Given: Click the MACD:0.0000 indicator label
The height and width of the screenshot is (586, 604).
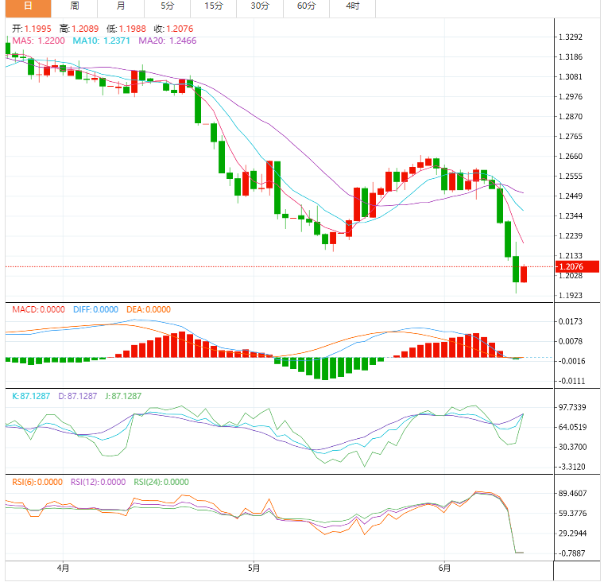Looking at the screenshot, I should pos(38,310).
